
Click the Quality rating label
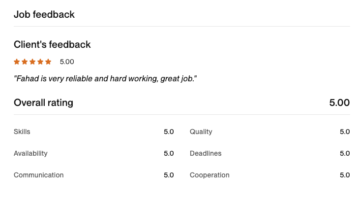[201, 132]
